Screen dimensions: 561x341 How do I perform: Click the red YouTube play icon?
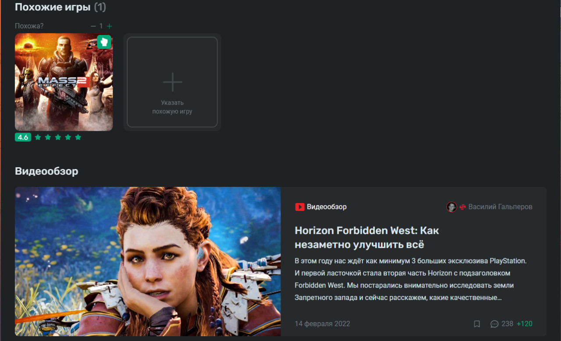coord(300,207)
